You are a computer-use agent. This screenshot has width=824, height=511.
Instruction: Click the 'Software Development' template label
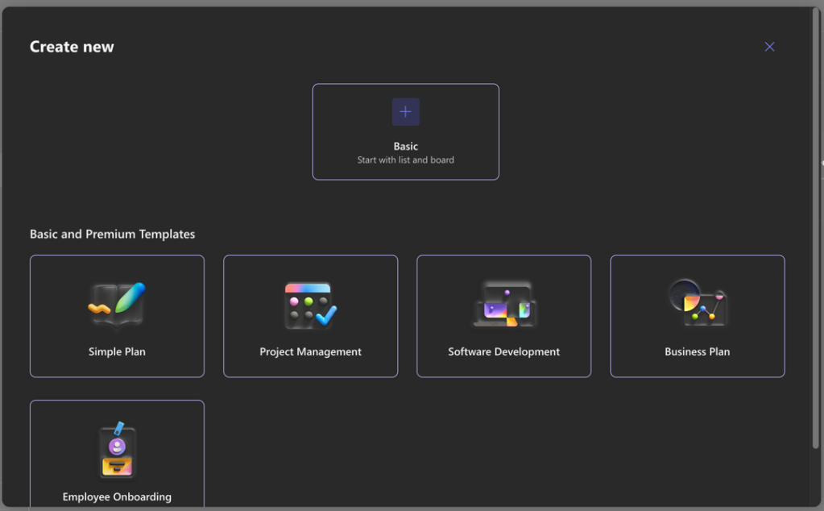pyautogui.click(x=503, y=352)
